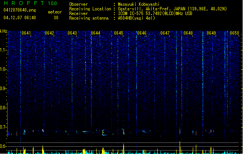Click the Receiver field label
Viewport: 243px width, 154px height.
click(x=78, y=13)
